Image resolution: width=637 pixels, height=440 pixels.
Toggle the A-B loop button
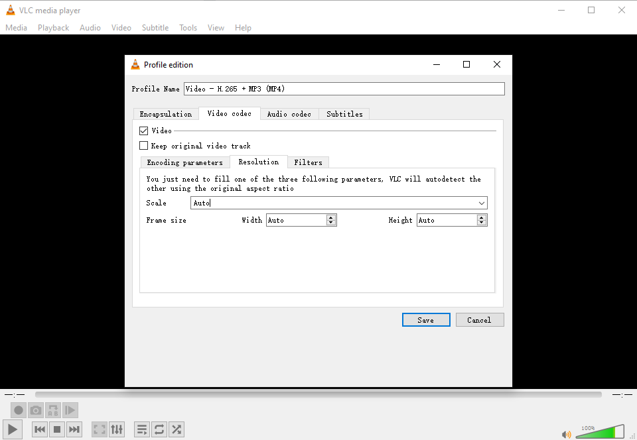[53, 410]
